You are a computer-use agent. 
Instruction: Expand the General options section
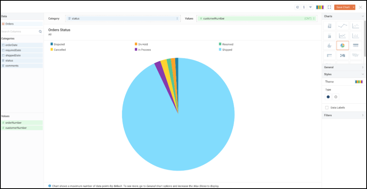(362, 67)
